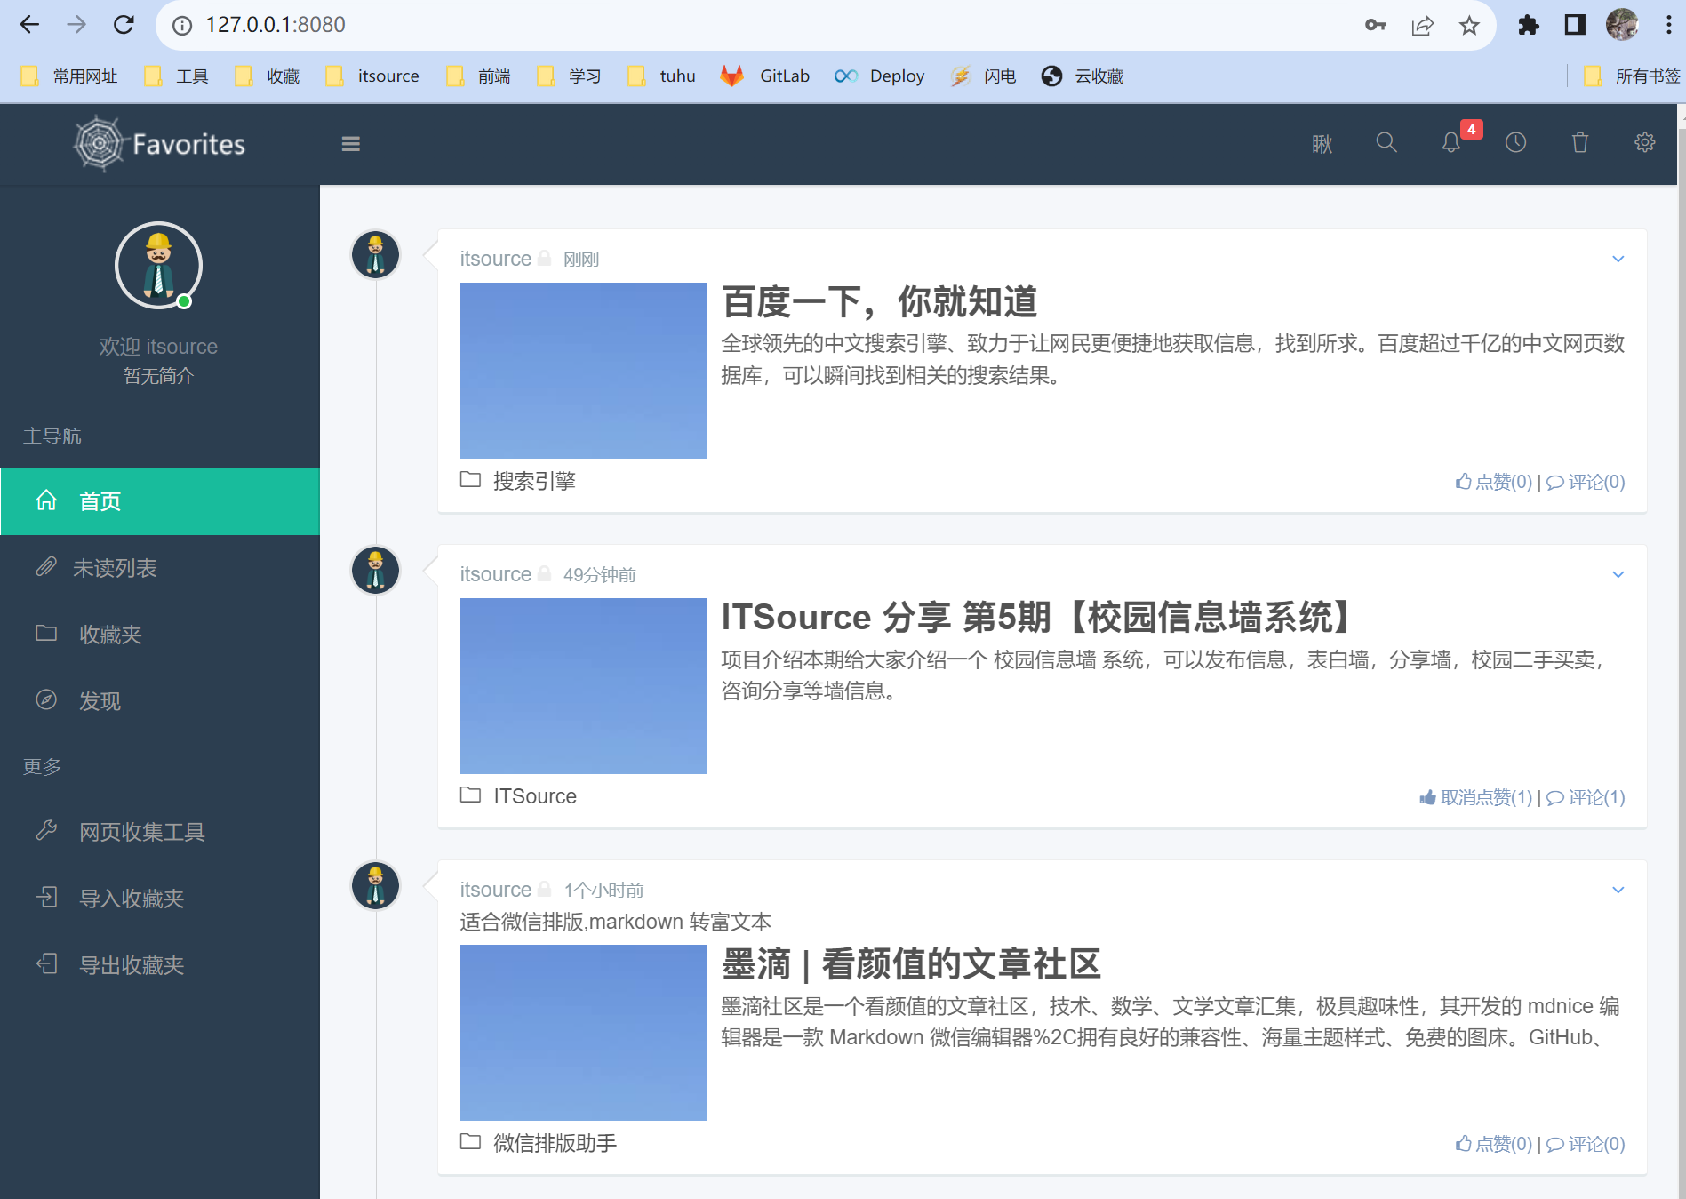Open itsource bookmark folder
The width and height of the screenshot is (1686, 1199).
point(372,76)
